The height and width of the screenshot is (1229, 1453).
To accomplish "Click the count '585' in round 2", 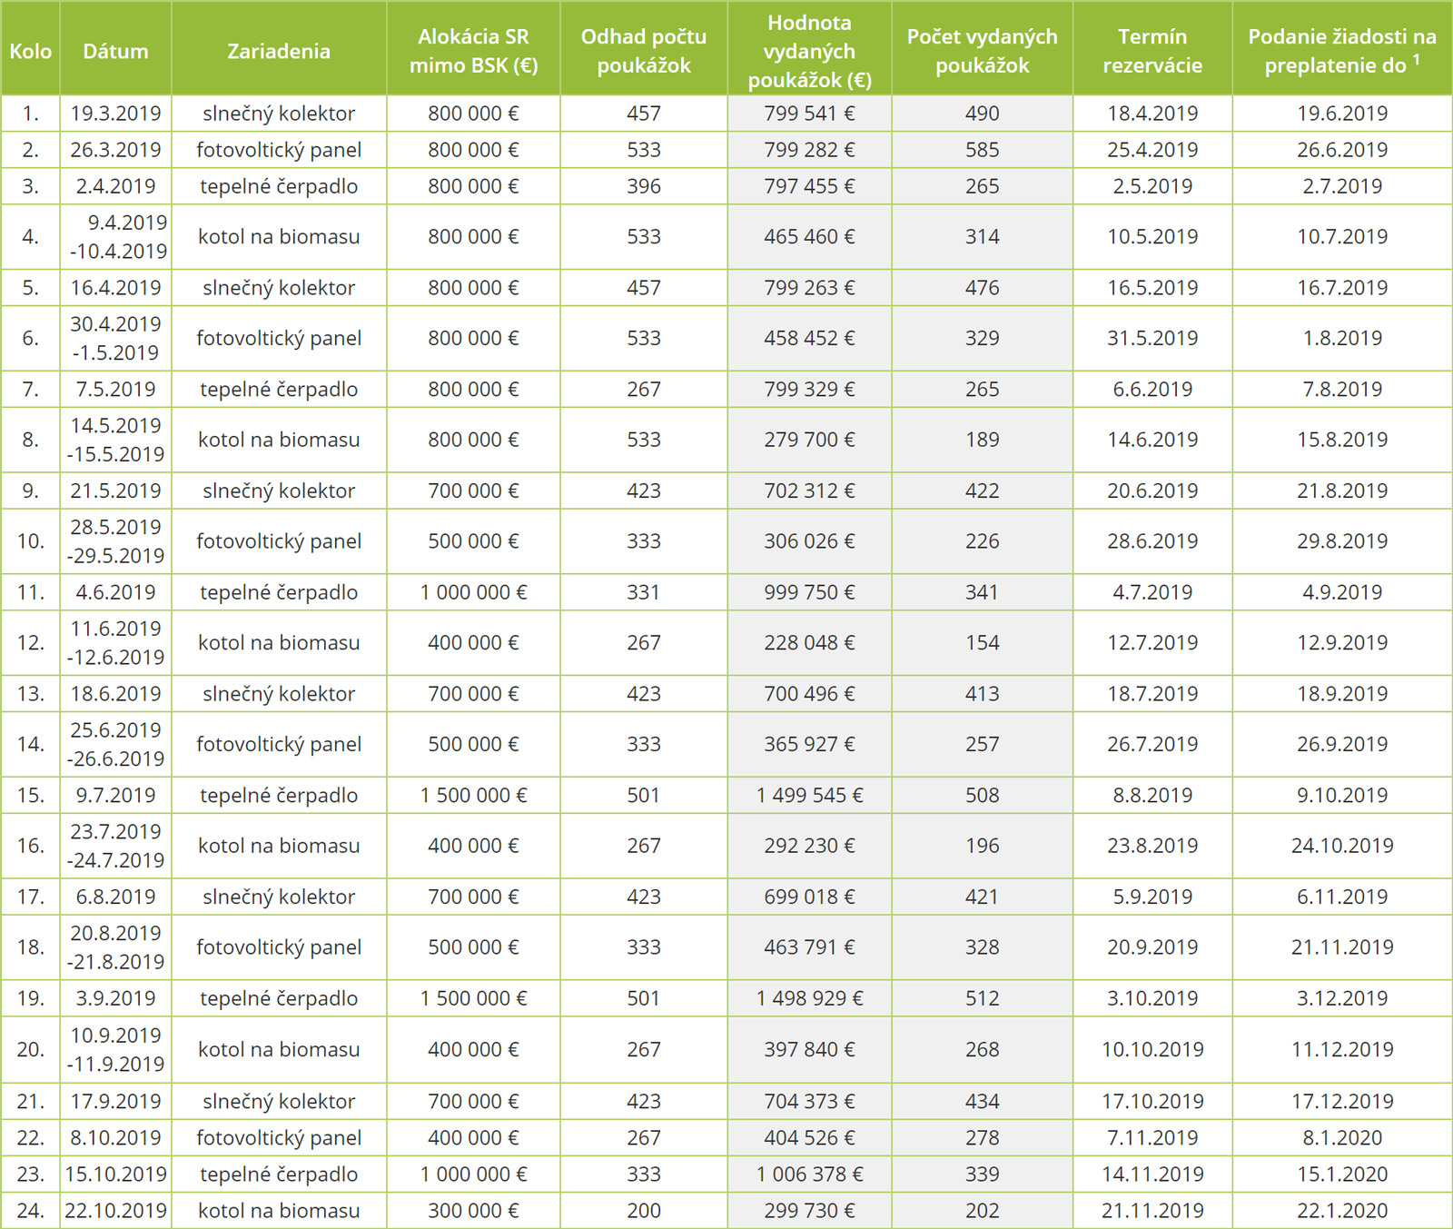I will [x=982, y=150].
